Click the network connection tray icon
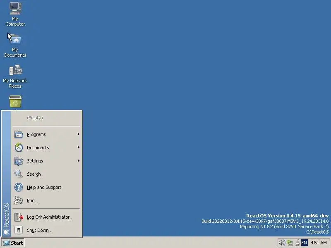This screenshot has height=248, width=331. point(290,243)
